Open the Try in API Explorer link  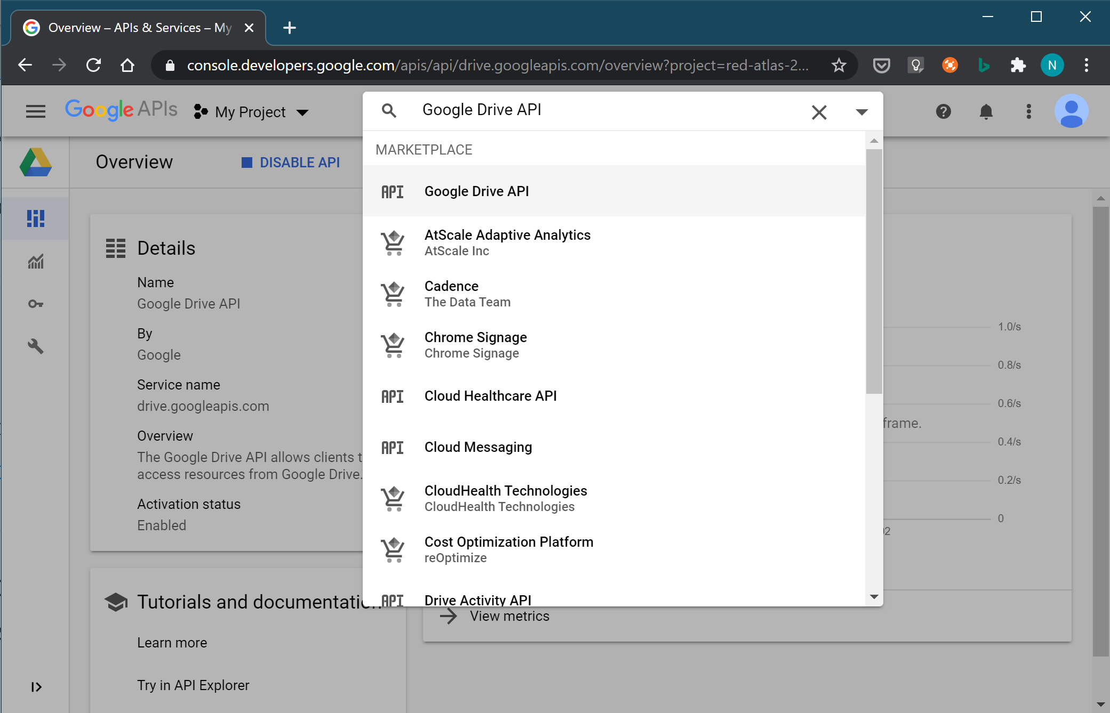pyautogui.click(x=193, y=685)
